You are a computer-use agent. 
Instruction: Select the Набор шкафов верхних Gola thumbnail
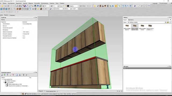135,27
